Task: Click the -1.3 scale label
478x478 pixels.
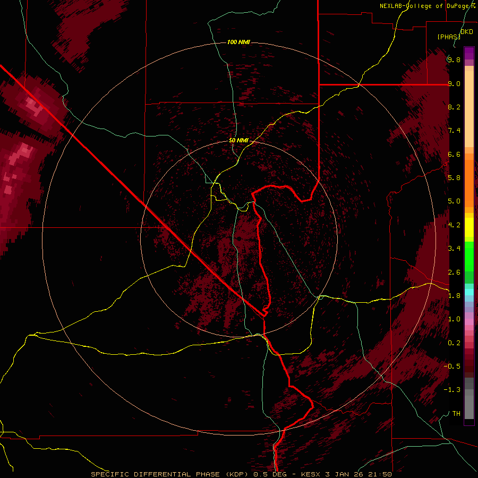Action: (452, 390)
